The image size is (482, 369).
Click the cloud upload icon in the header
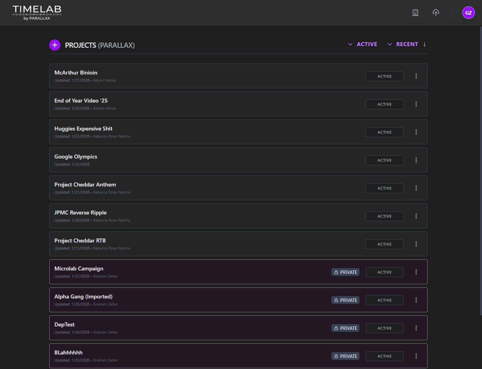[436, 12]
